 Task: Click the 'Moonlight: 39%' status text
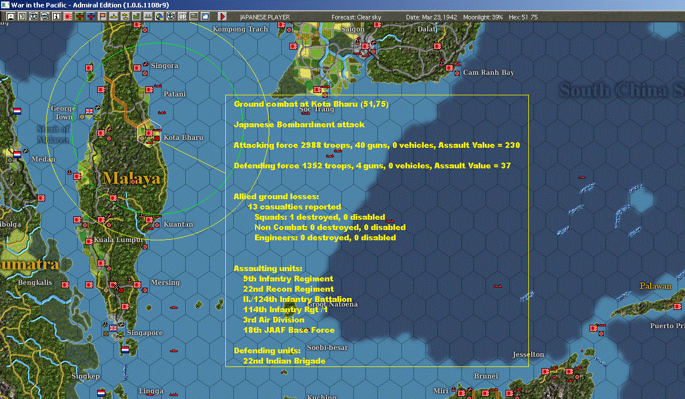(x=483, y=17)
